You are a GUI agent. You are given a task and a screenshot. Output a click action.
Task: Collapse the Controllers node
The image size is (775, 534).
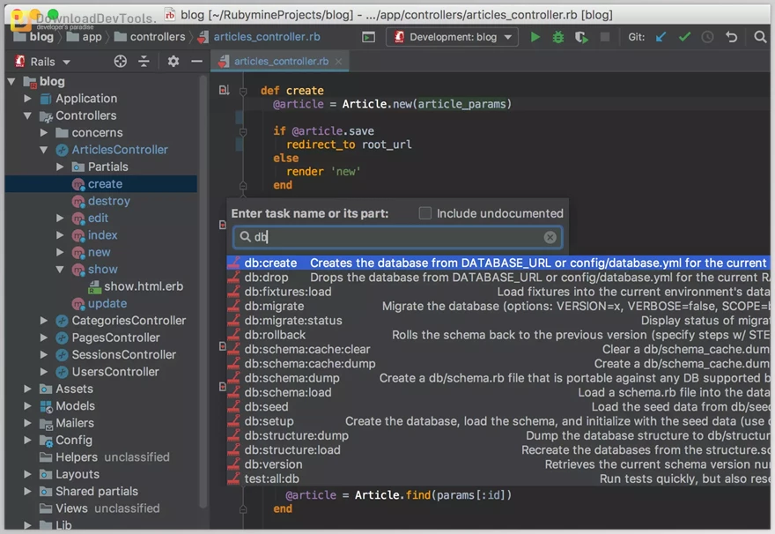(x=27, y=115)
